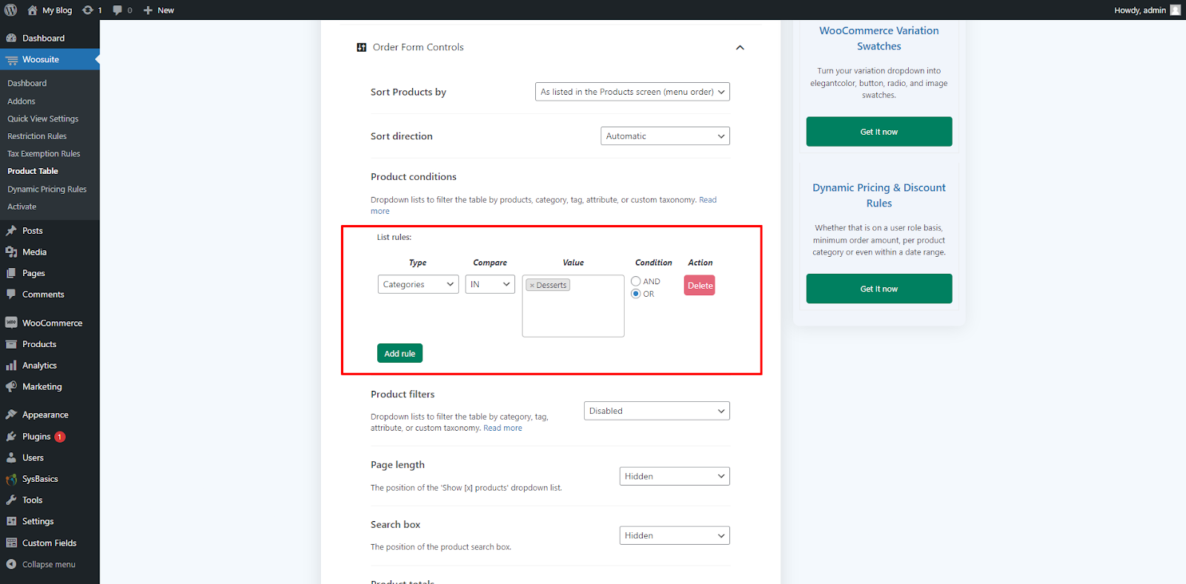Open Quick View Settings submenu item
Viewport: 1186px width, 584px height.
coord(43,119)
